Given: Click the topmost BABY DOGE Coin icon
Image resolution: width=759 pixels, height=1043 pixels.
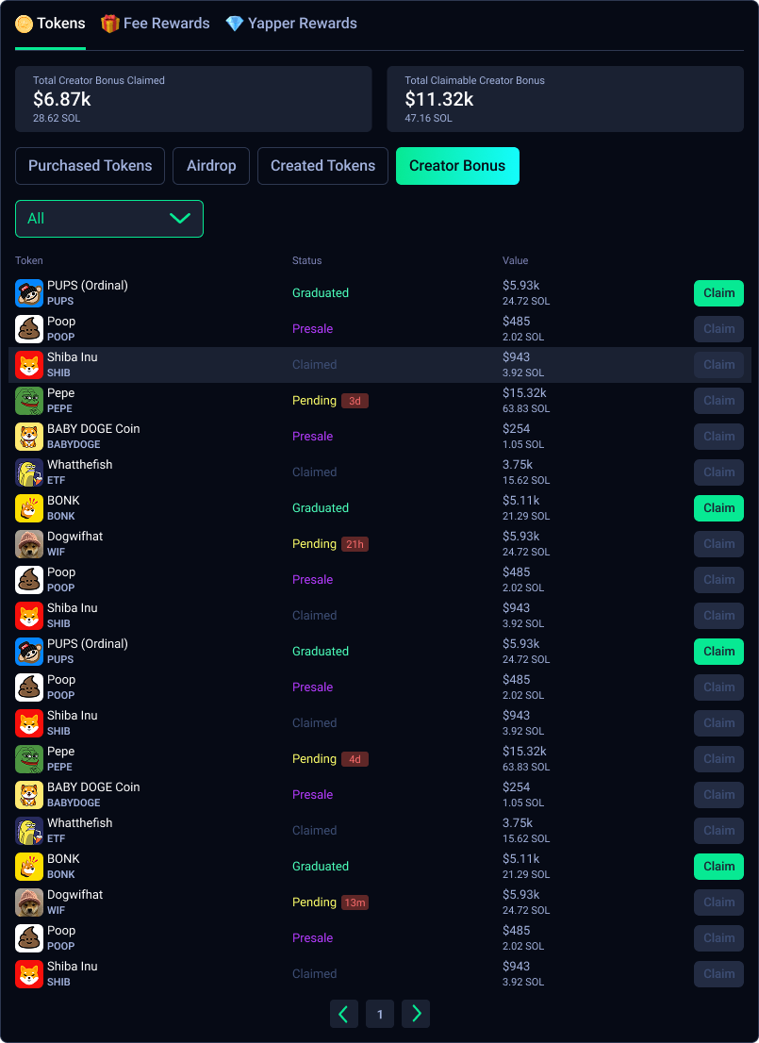Looking at the screenshot, I should point(29,437).
